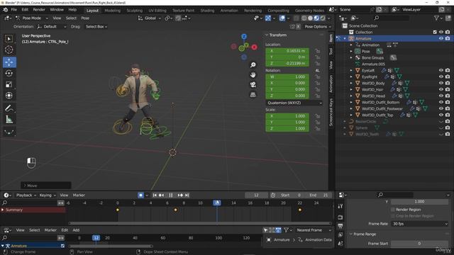
Task: Switch to the Modeling workspace tab
Action: [112, 11]
